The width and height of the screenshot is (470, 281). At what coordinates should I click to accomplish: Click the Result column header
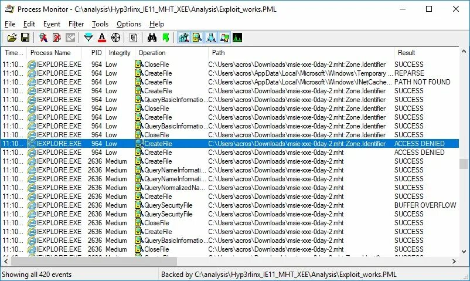(426, 53)
